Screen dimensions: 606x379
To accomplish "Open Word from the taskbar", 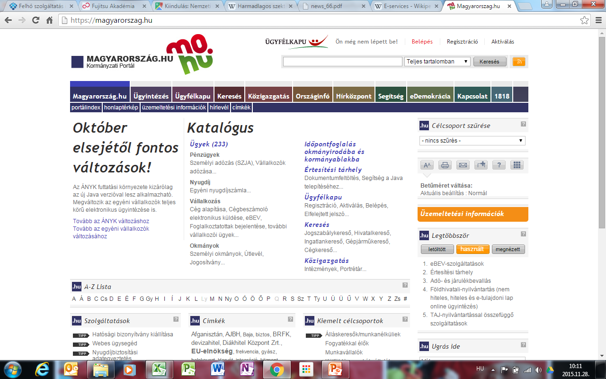I will tap(217, 369).
